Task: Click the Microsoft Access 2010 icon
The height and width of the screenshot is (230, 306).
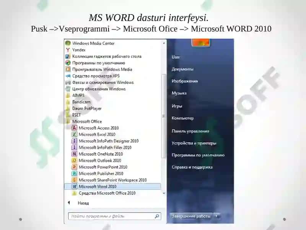Action: tap(74, 128)
